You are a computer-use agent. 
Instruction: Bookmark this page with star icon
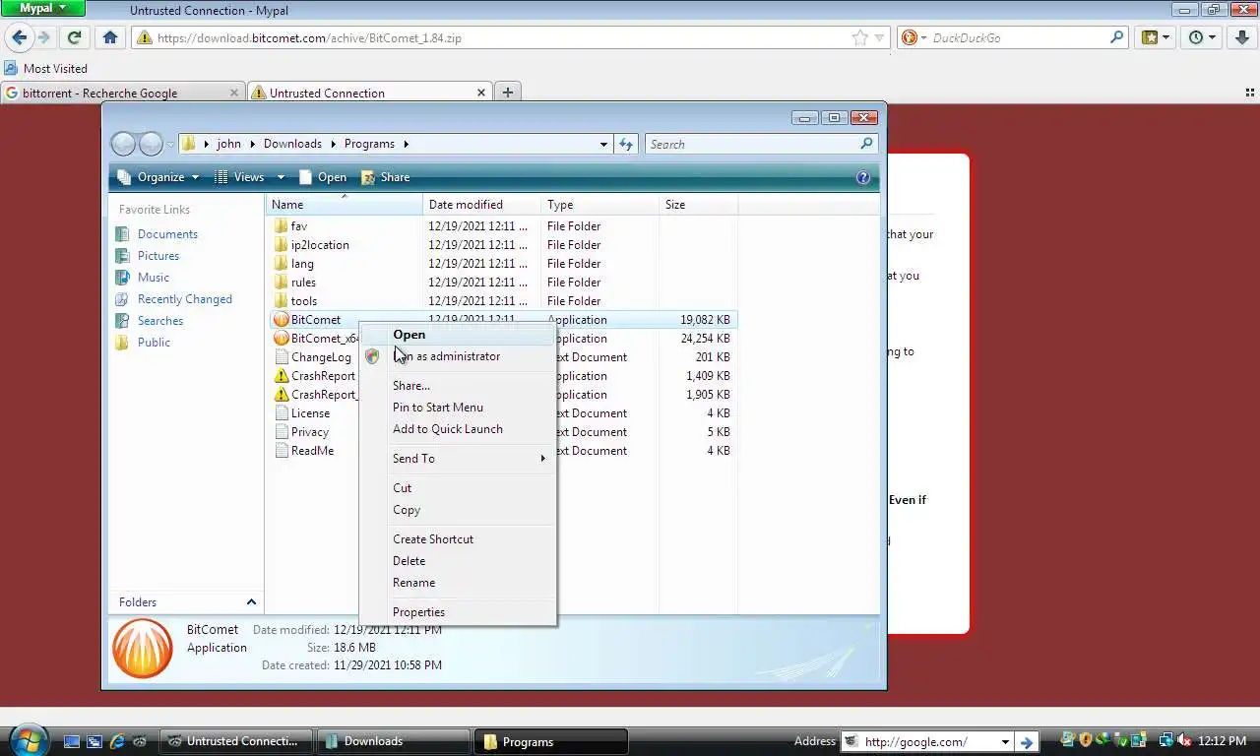point(860,37)
